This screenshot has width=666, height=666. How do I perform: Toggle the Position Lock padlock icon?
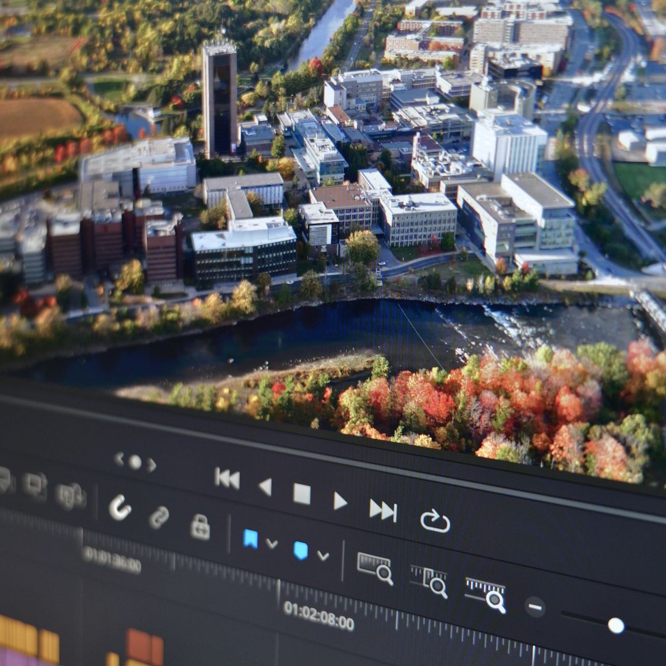point(200,527)
